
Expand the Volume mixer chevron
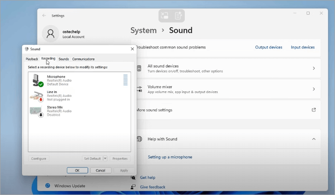click(314, 89)
